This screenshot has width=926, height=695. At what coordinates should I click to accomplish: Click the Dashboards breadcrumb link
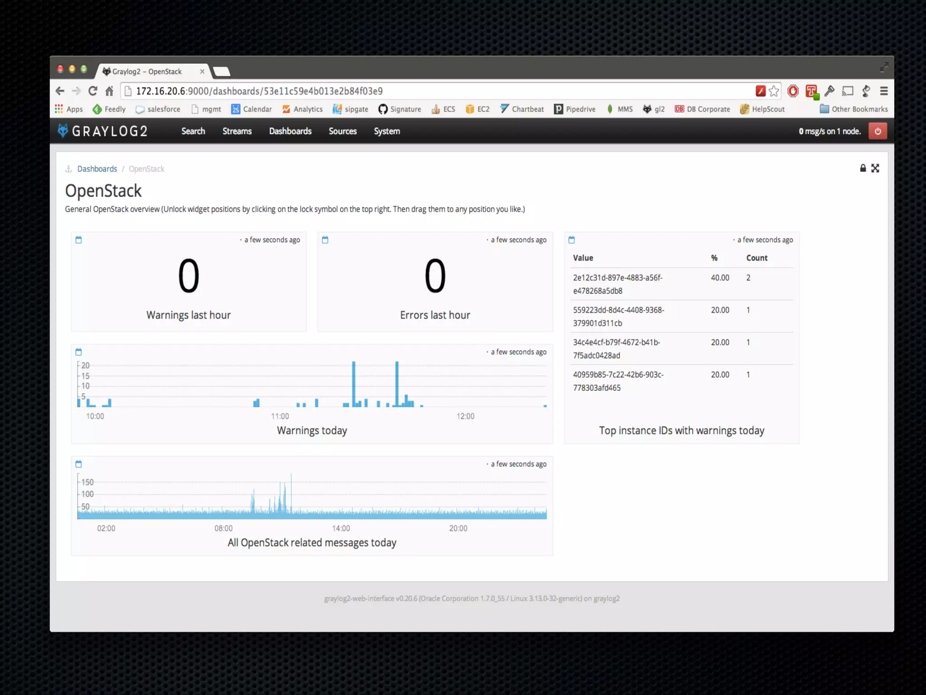[x=97, y=169]
